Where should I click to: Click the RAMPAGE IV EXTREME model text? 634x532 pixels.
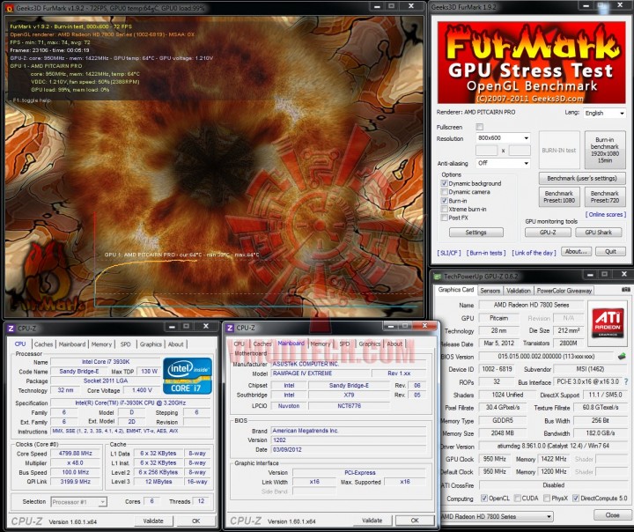pos(302,373)
